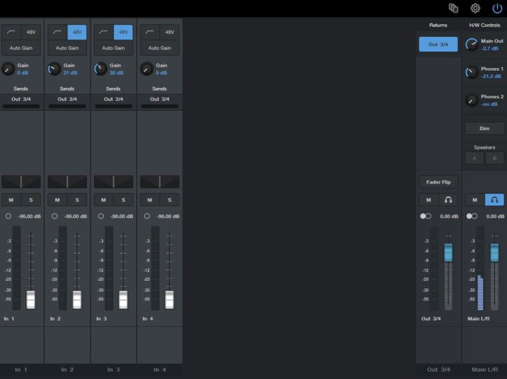The image size is (507, 379).
Task: Toggle stereo link circle on In 3
Action: [101, 216]
